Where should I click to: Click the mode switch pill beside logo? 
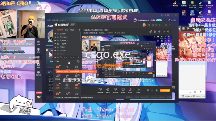point(73,25)
